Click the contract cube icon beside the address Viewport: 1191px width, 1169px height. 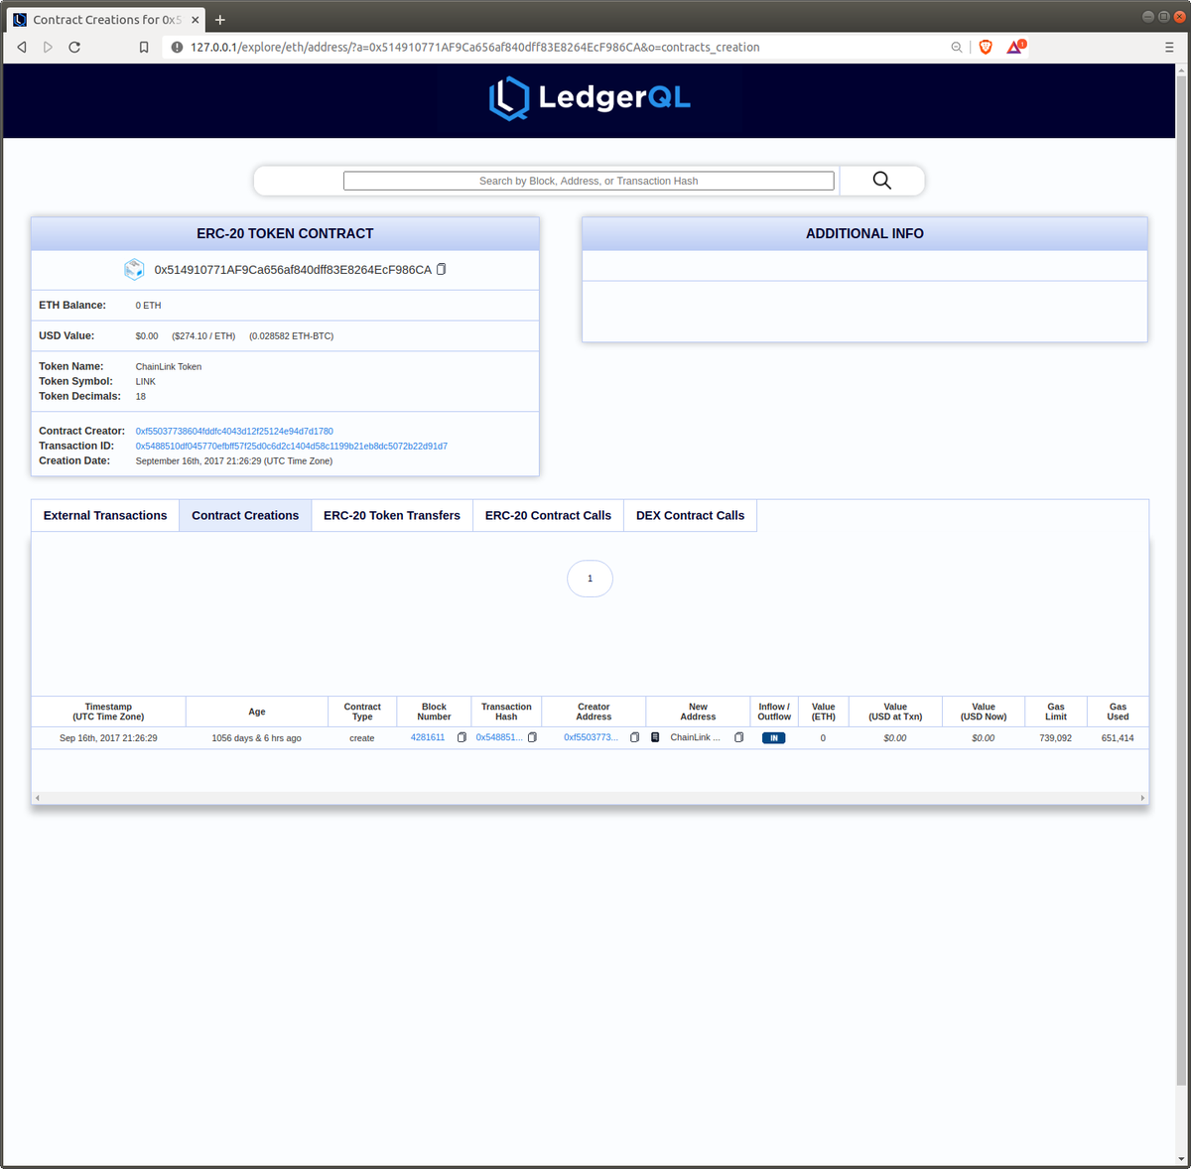click(x=134, y=269)
